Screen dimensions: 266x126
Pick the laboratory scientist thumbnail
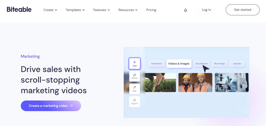(x=231, y=83)
